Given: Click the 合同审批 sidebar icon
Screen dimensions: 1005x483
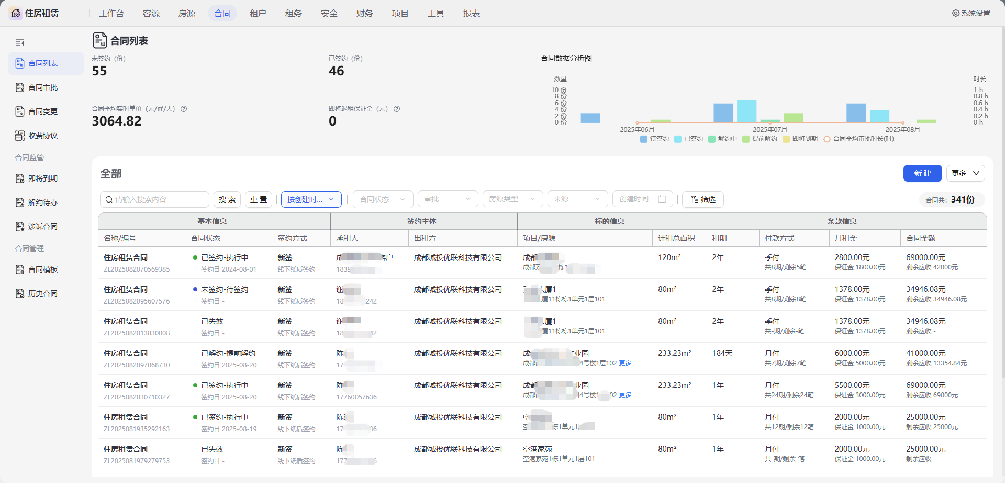Looking at the screenshot, I should pos(20,87).
